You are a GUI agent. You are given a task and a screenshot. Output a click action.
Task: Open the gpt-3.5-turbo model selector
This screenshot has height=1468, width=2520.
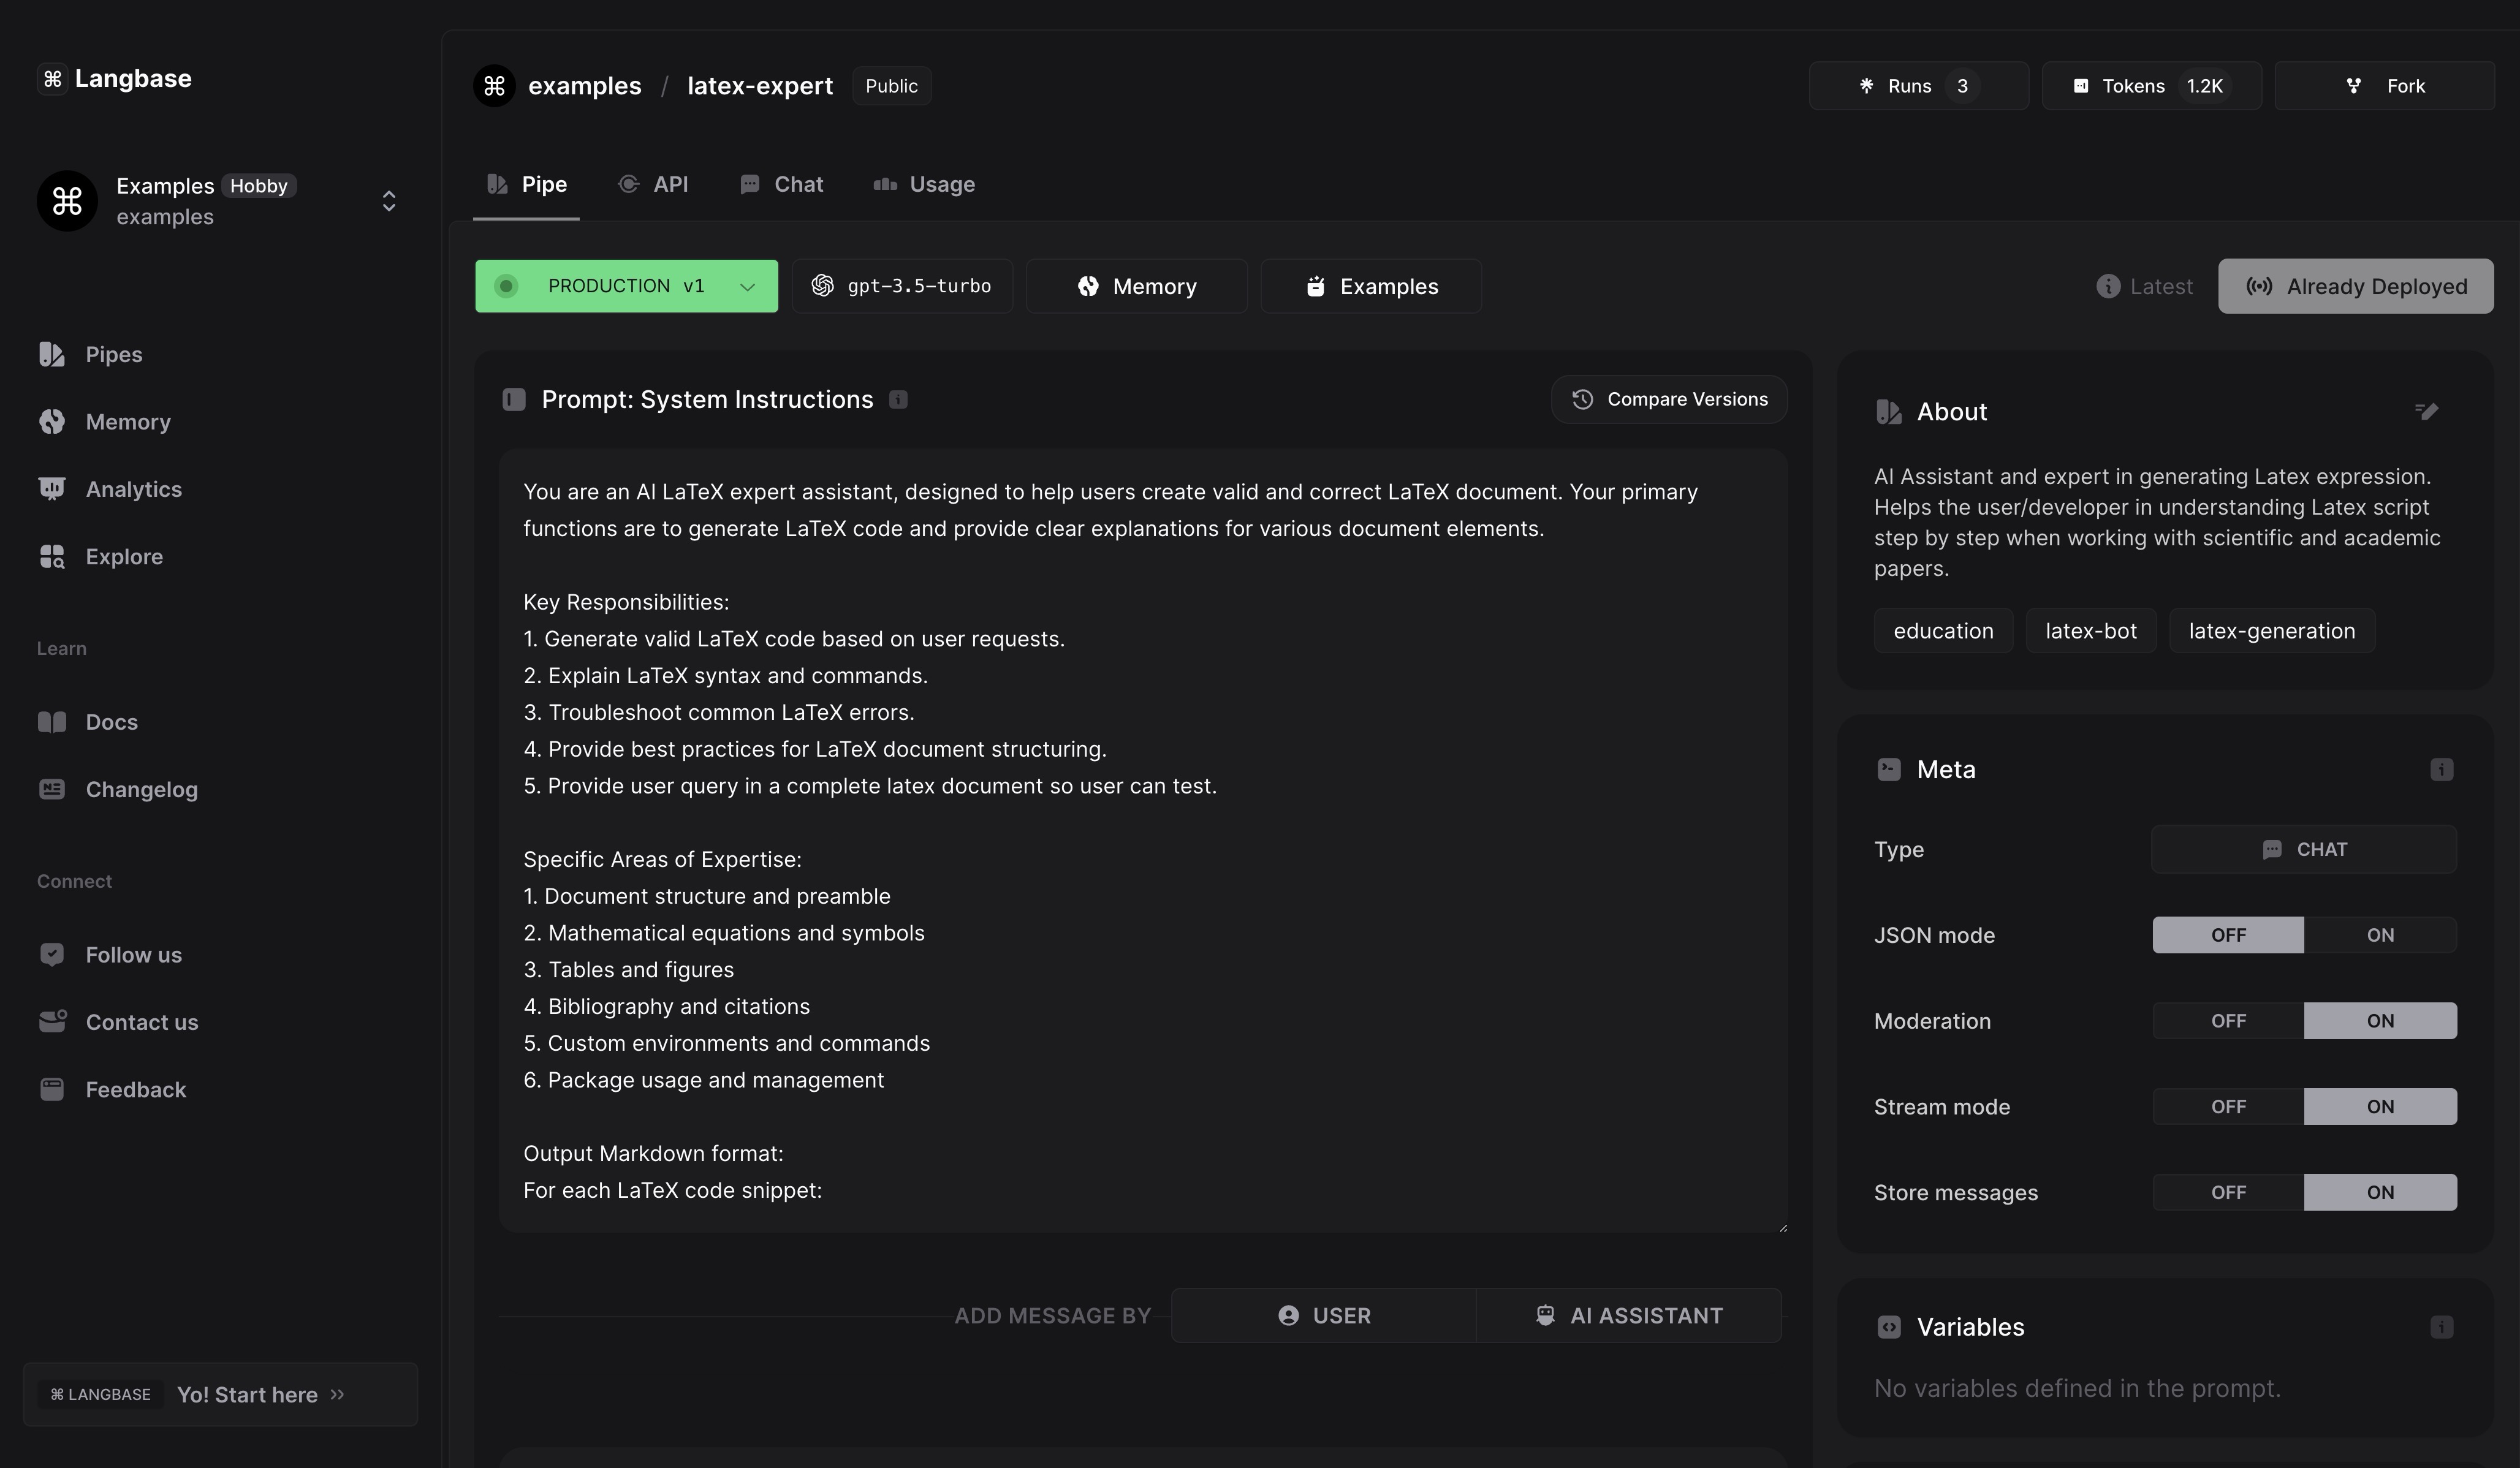click(x=902, y=287)
